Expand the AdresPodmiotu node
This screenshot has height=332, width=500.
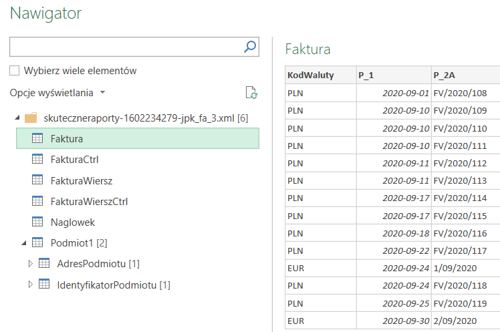[30, 264]
